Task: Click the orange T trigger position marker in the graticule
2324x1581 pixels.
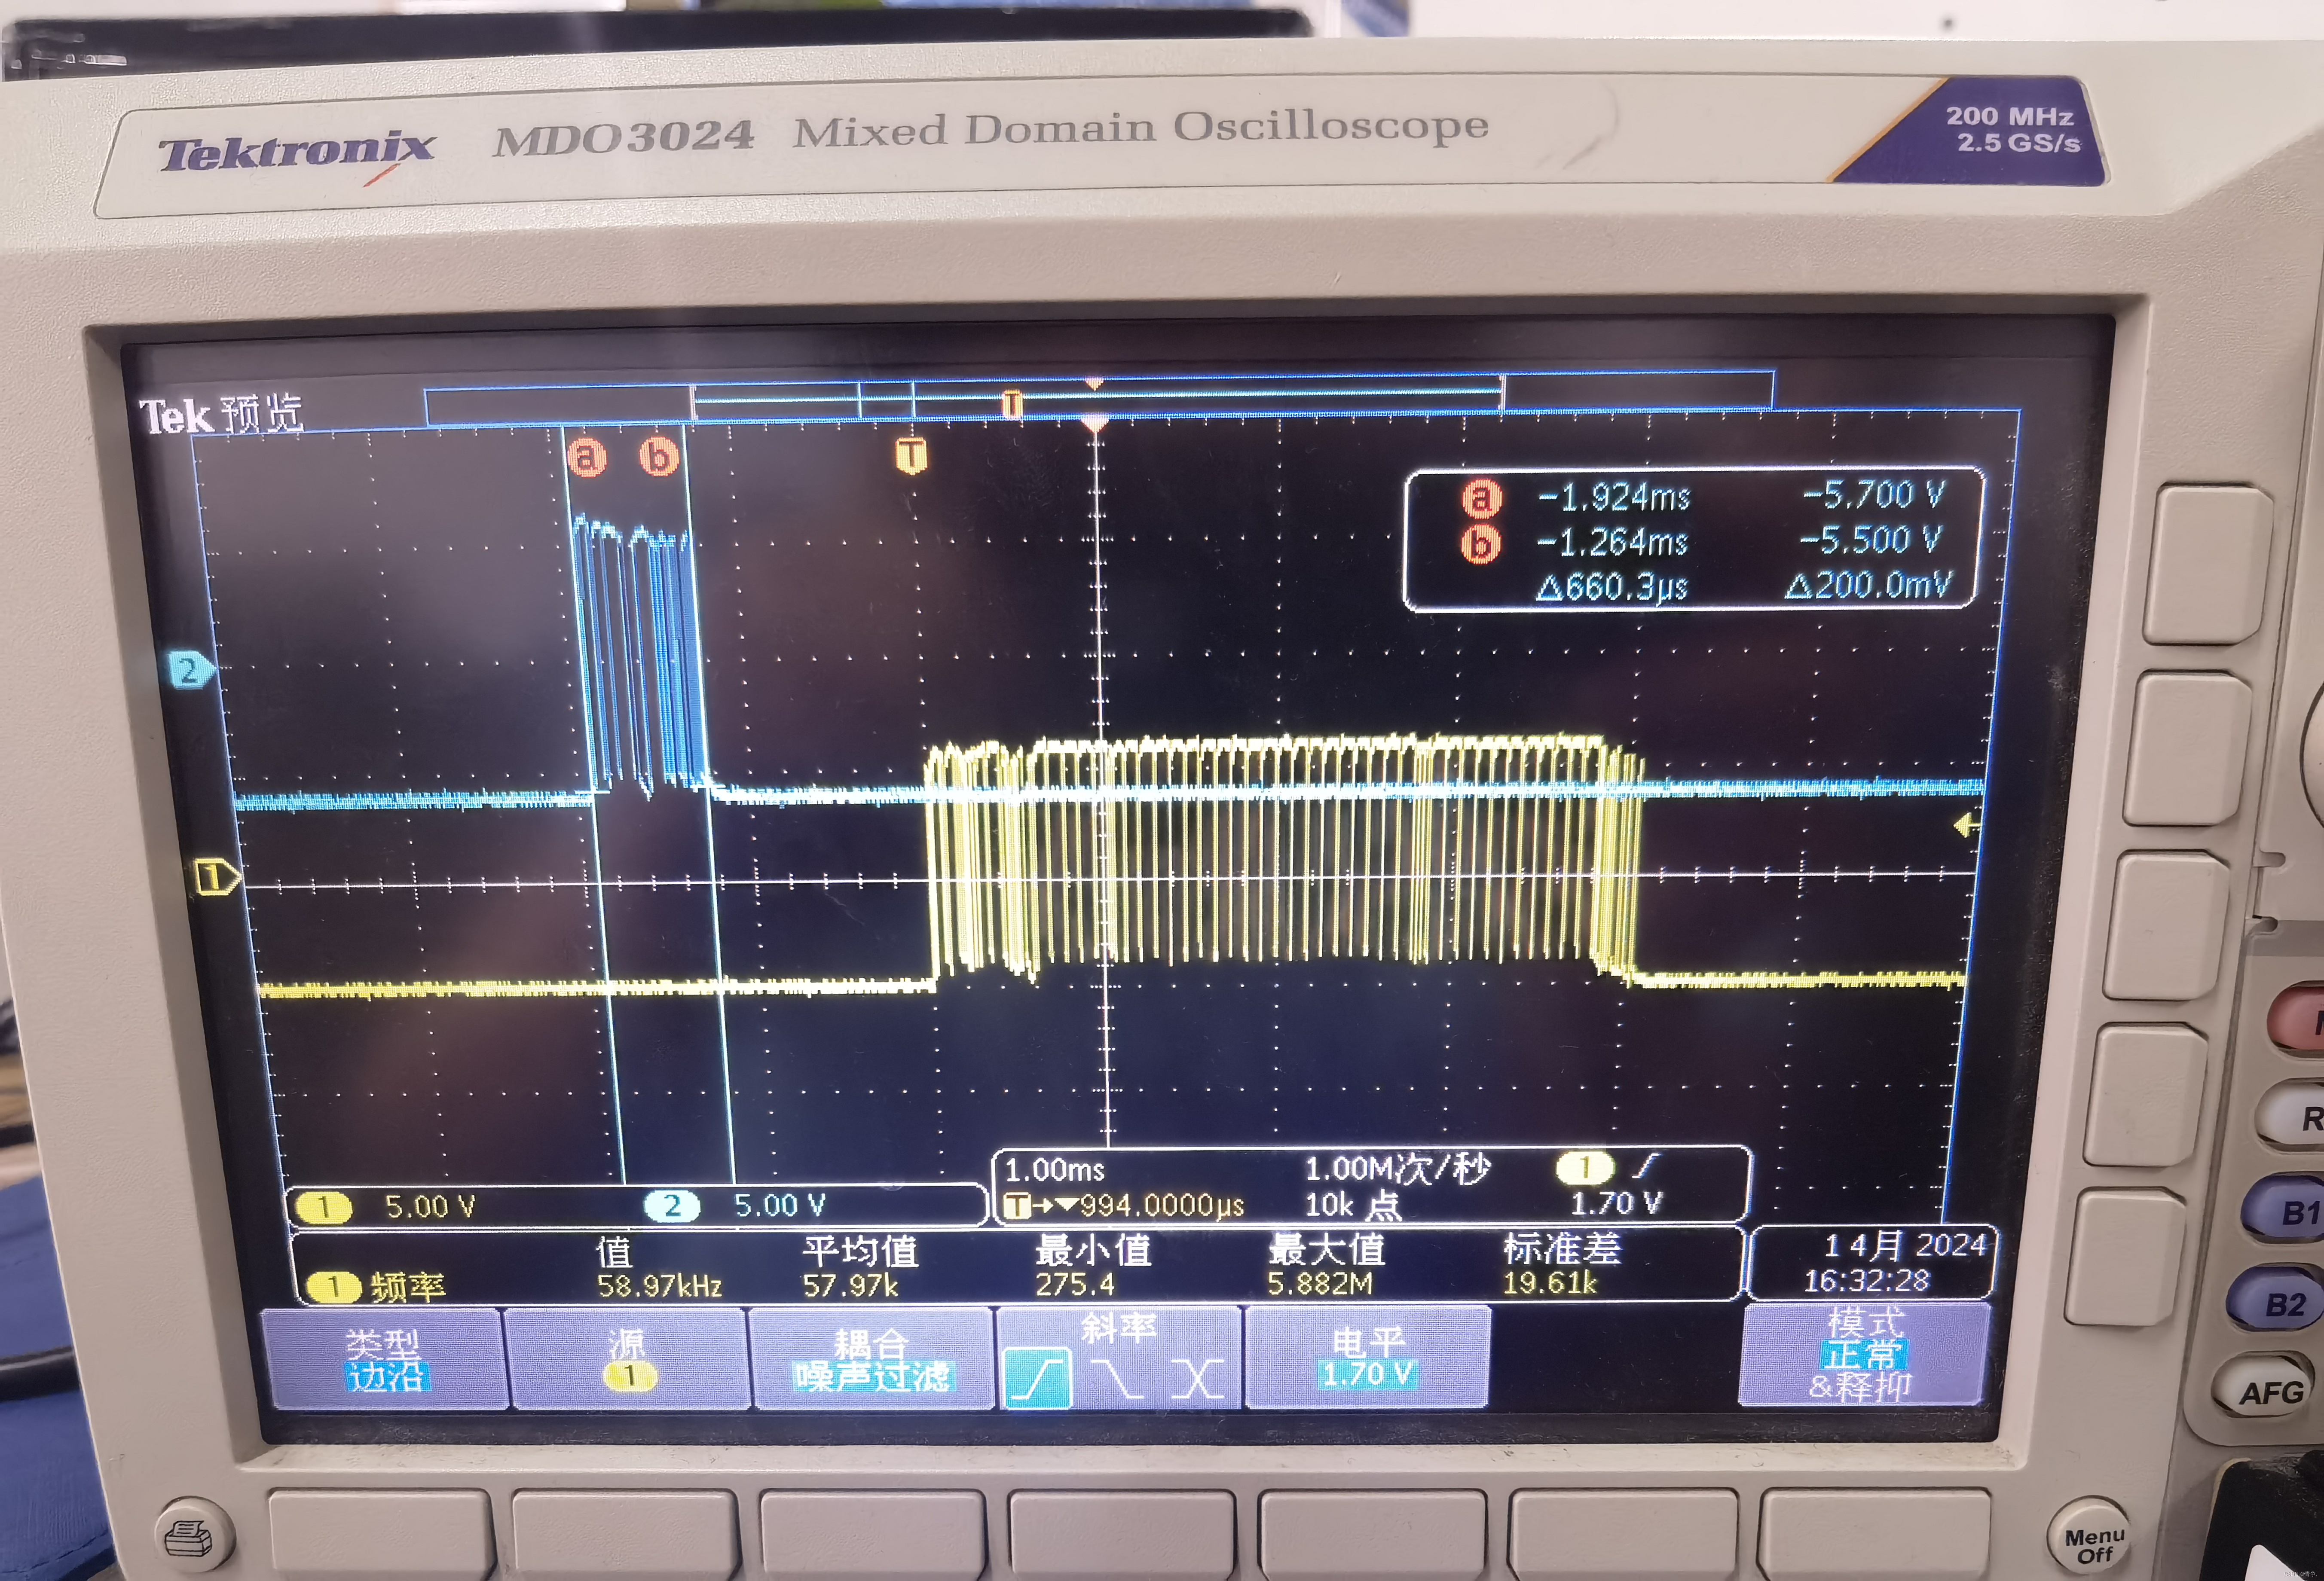Action: pos(910,456)
